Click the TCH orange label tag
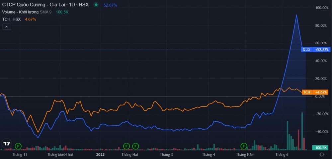The width and height of the screenshot is (332, 159). click(306, 92)
